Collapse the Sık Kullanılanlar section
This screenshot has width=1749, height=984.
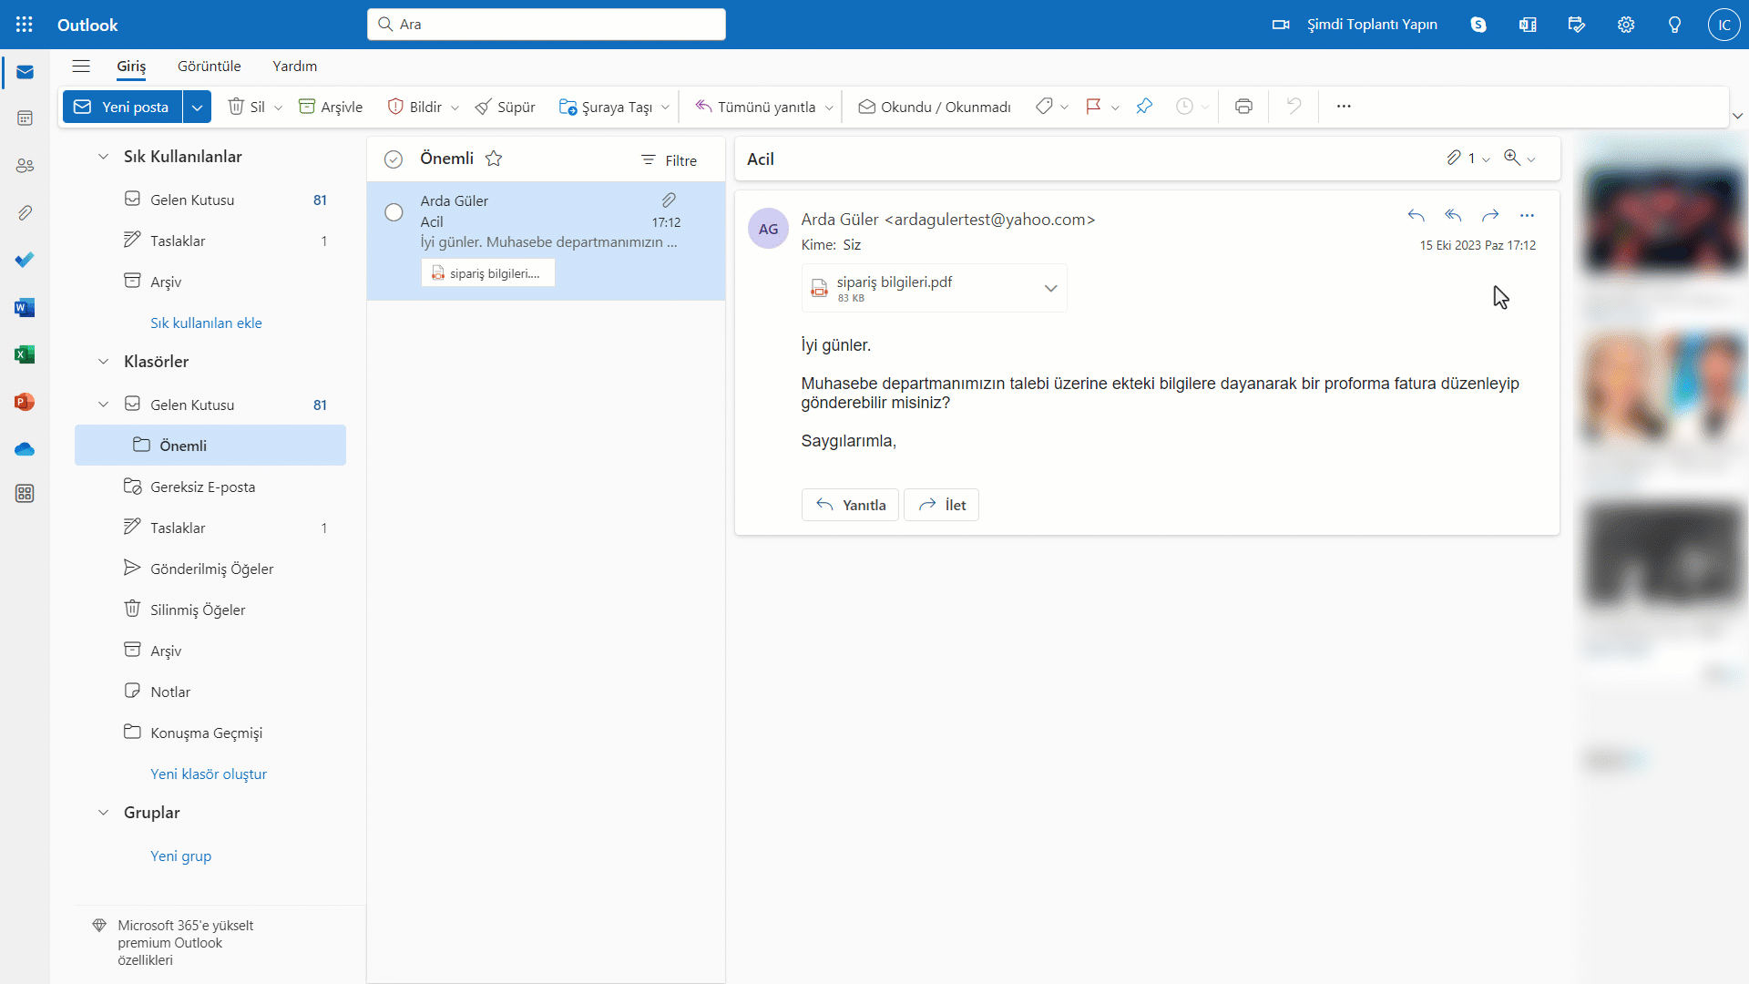pyautogui.click(x=104, y=157)
